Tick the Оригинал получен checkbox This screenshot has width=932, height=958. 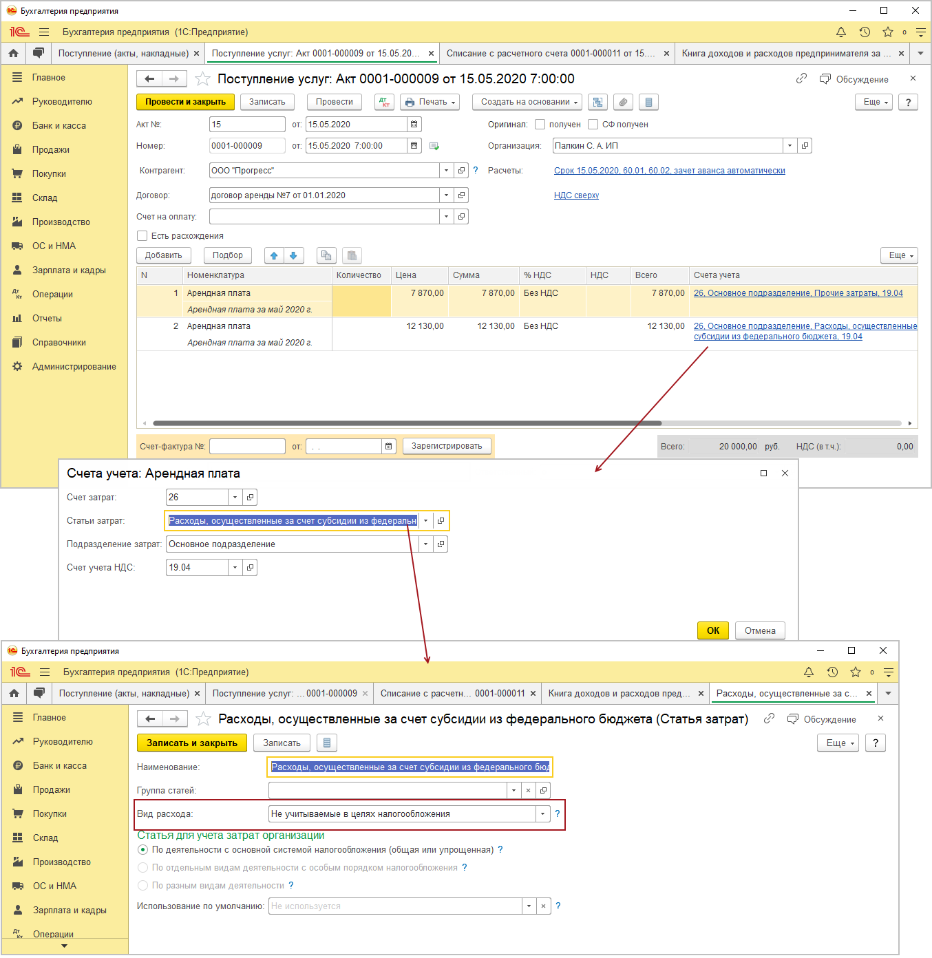click(540, 125)
